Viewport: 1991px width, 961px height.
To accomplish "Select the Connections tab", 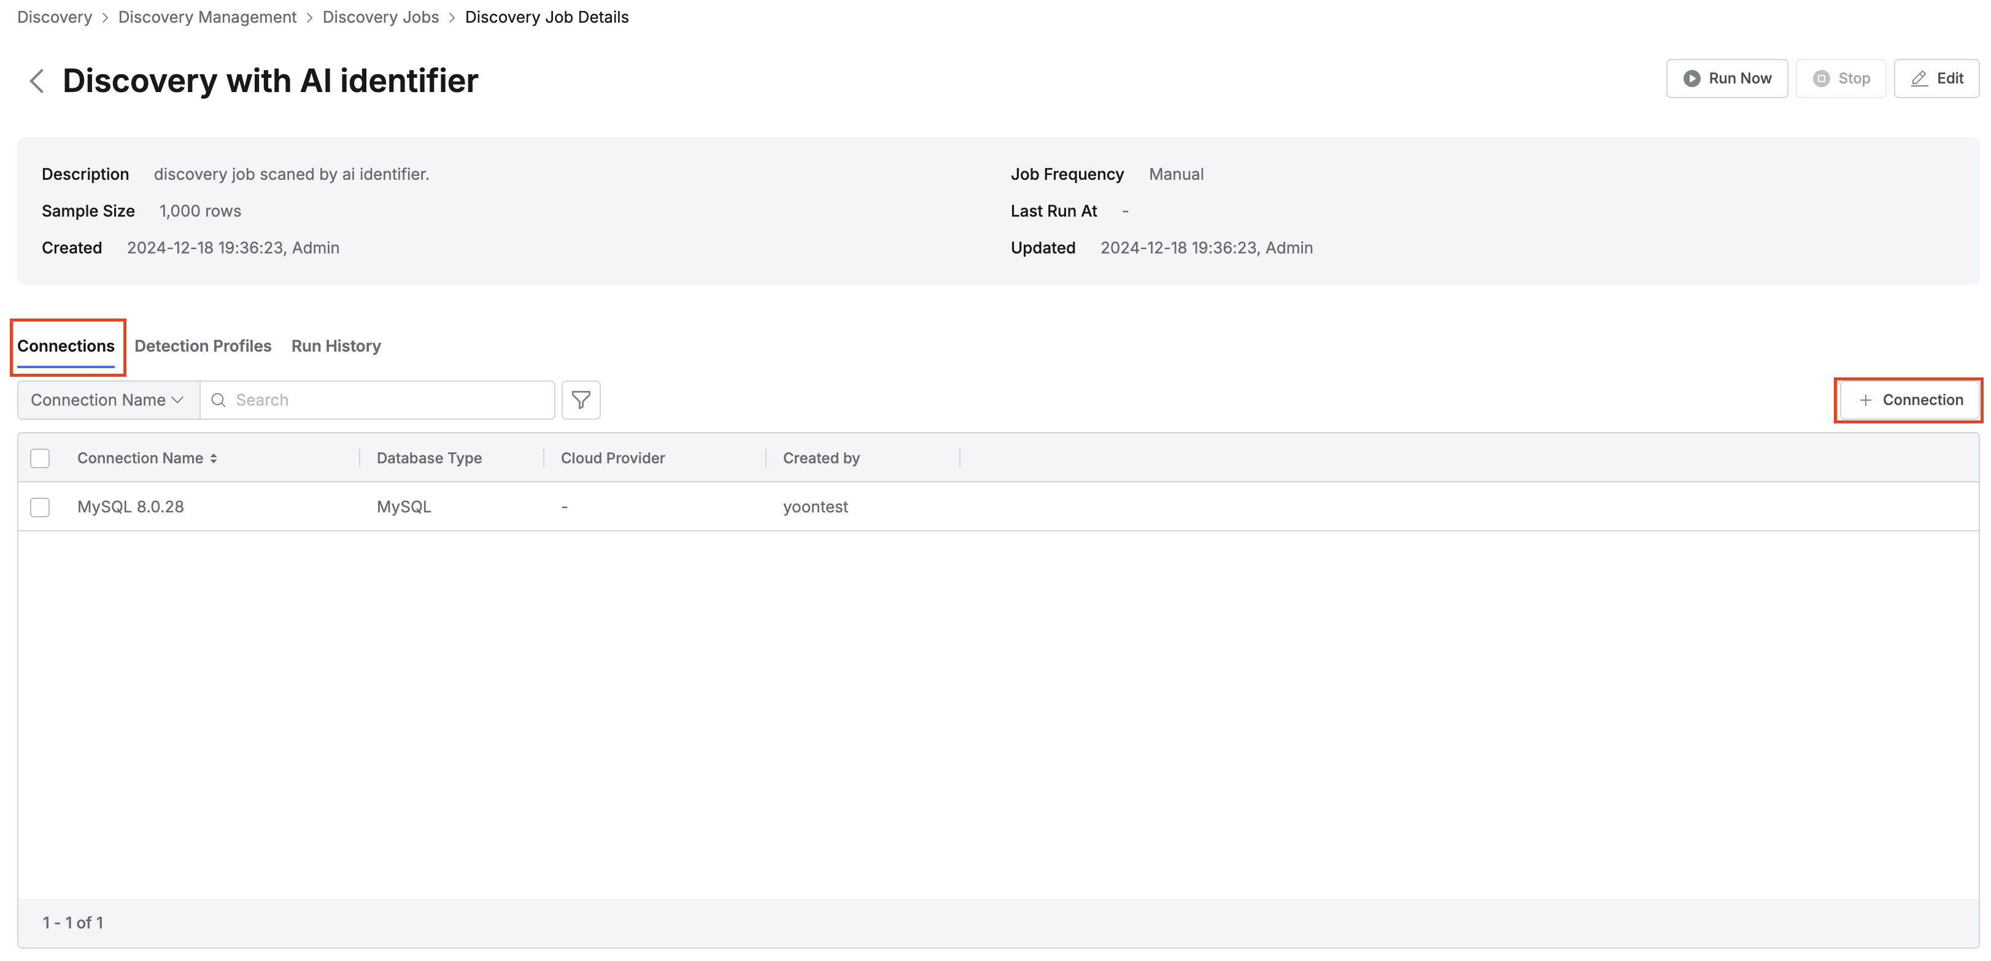I will [66, 345].
